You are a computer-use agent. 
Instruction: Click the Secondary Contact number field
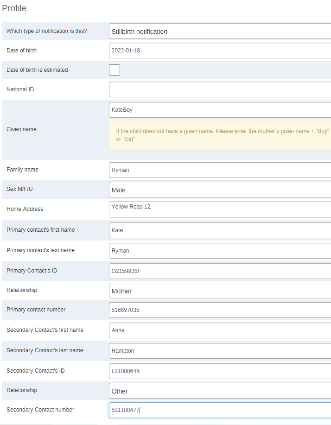pyautogui.click(x=220, y=410)
